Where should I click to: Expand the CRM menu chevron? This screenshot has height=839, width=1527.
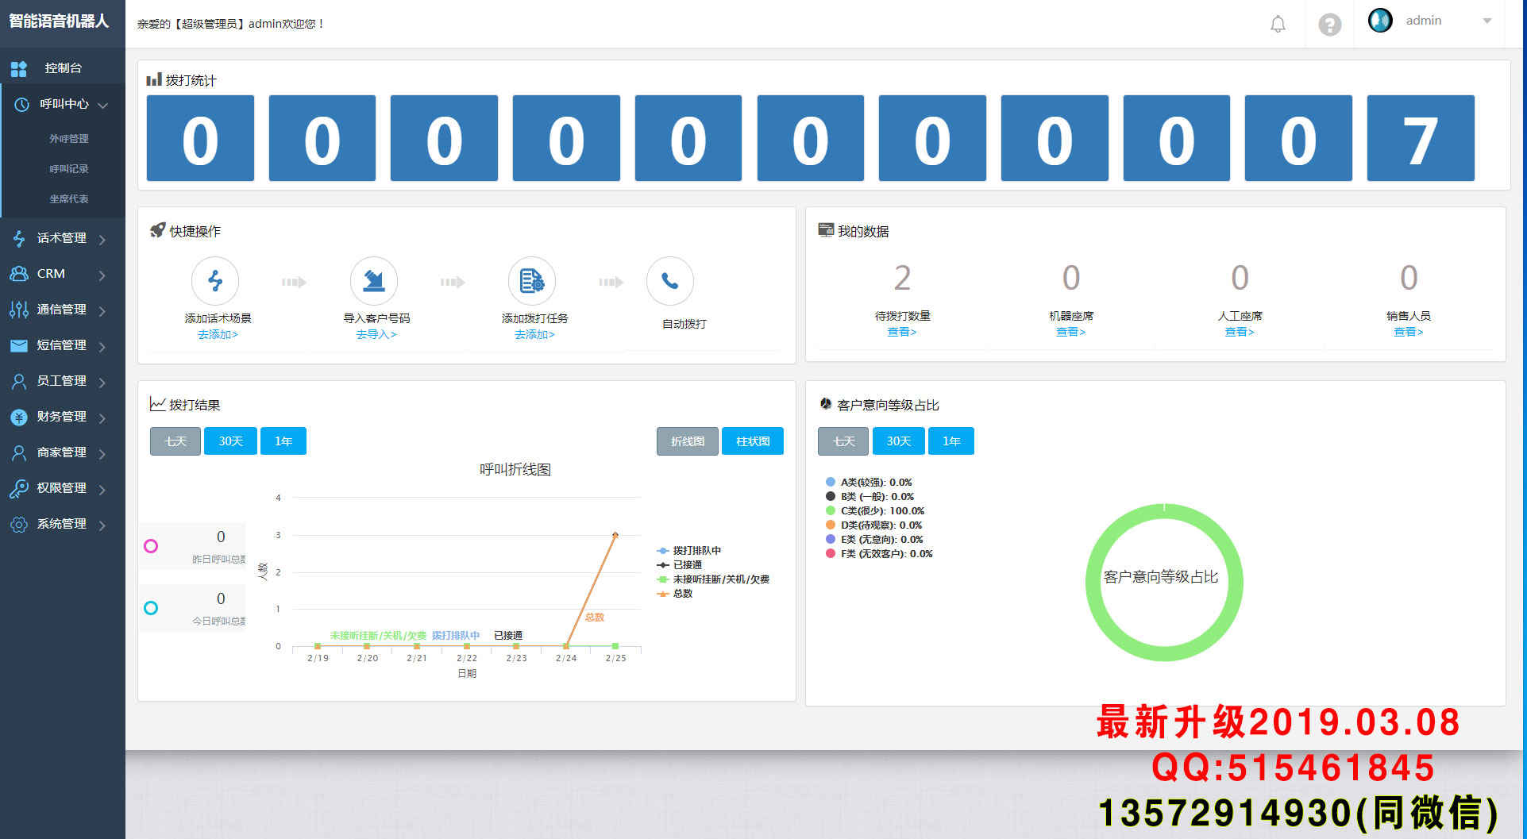click(102, 275)
